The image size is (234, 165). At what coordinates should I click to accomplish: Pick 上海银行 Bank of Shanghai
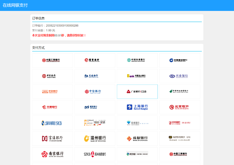click(x=137, y=107)
